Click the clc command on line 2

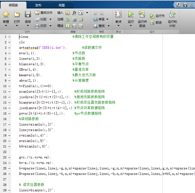point(22,42)
